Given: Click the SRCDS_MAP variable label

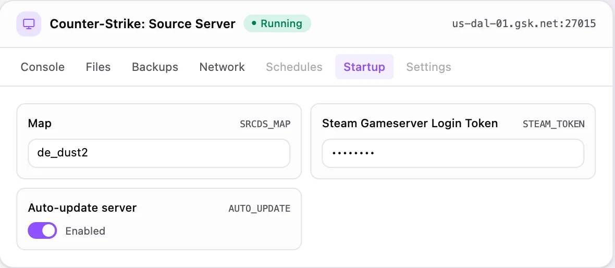Looking at the screenshot, I should (x=265, y=124).
